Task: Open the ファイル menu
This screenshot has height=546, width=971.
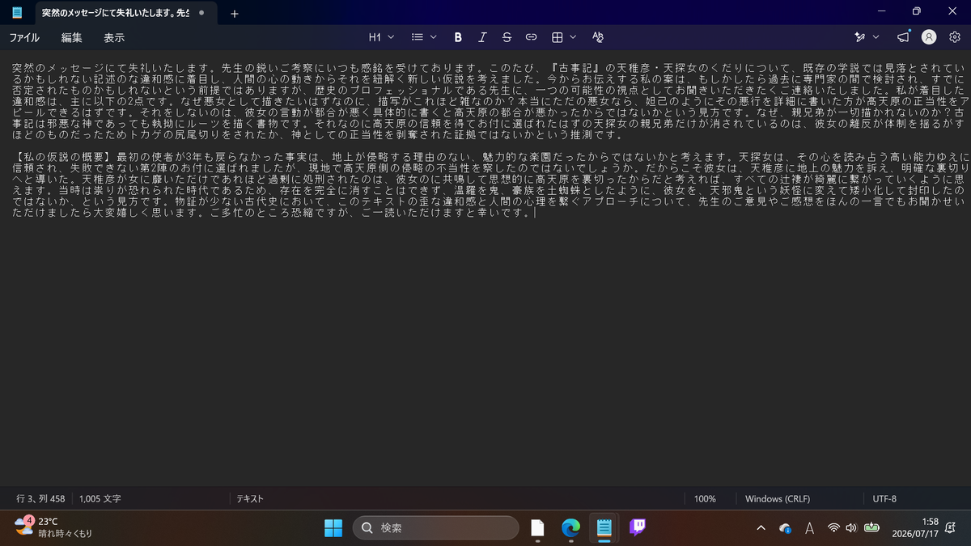Action: coord(24,37)
